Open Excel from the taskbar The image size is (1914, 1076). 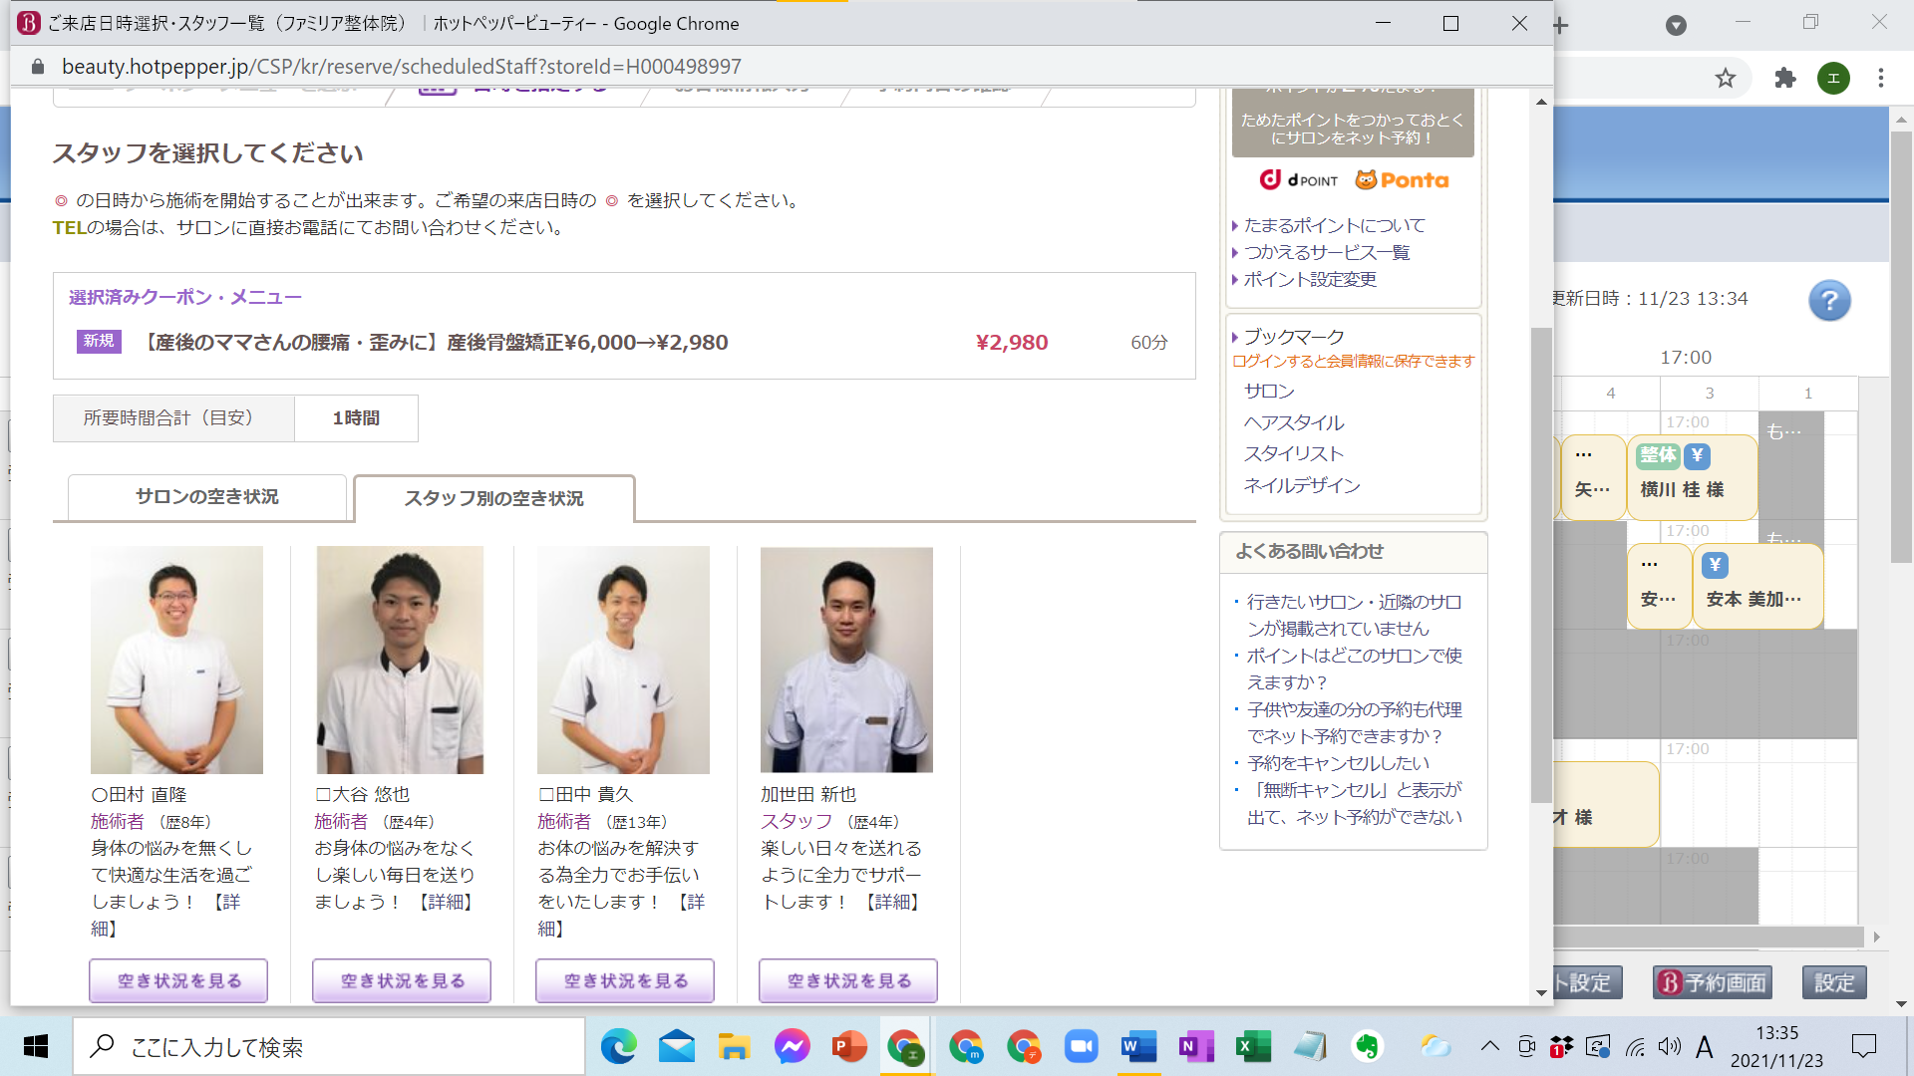[1253, 1047]
